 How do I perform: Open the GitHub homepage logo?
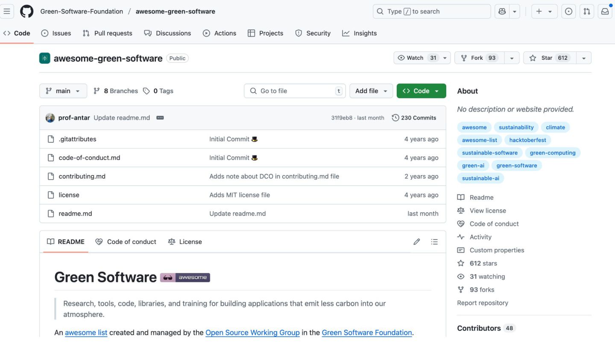[x=26, y=12]
